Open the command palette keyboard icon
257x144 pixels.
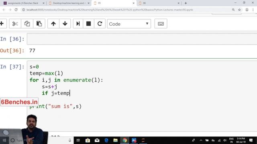[x=161, y=24]
